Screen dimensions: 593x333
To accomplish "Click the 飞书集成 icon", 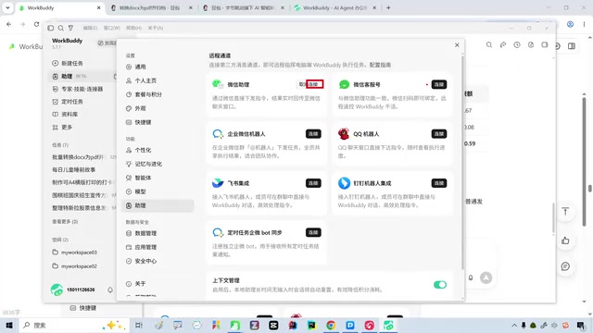I will coord(218,183).
